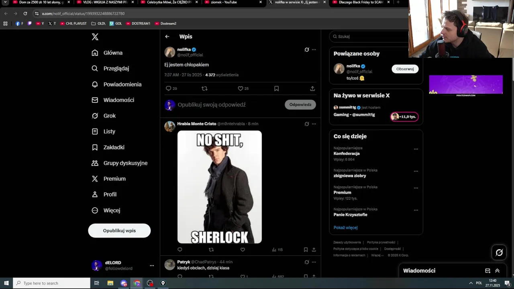This screenshot has height=289, width=514.
Task: Join summit1g live with +11,9 tys. listeners
Action: [404, 117]
